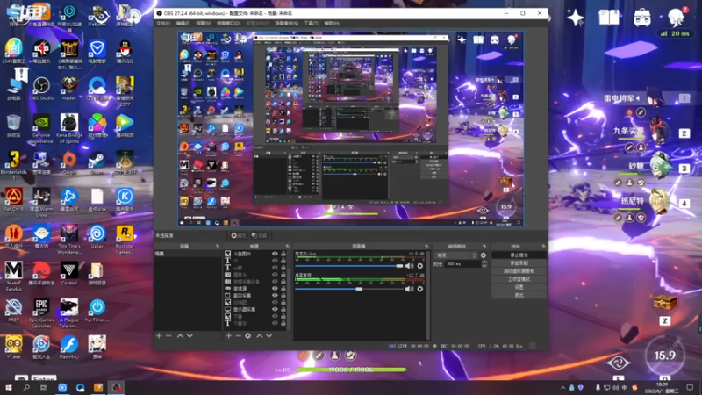Select the Metro Exodus desktop icon
702x395 pixels.
click(13, 276)
